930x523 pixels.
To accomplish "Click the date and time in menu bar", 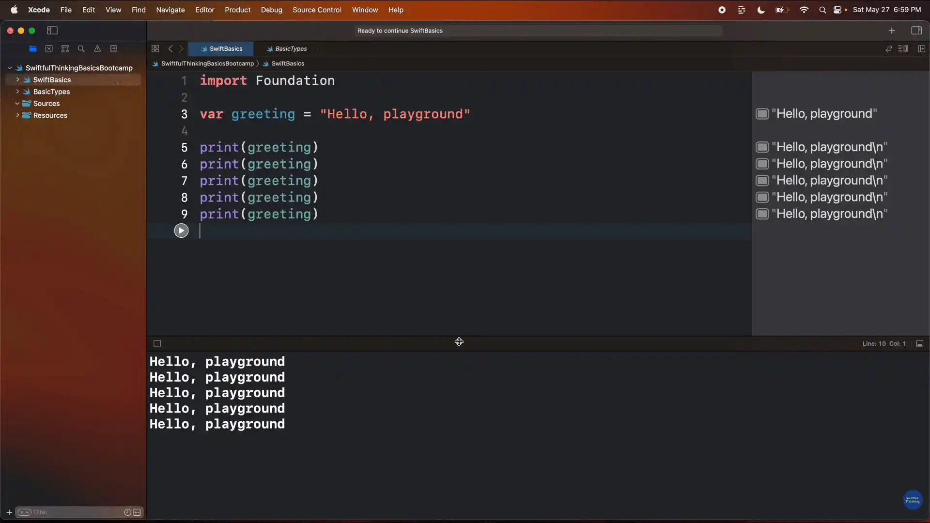I will pyautogui.click(x=887, y=10).
